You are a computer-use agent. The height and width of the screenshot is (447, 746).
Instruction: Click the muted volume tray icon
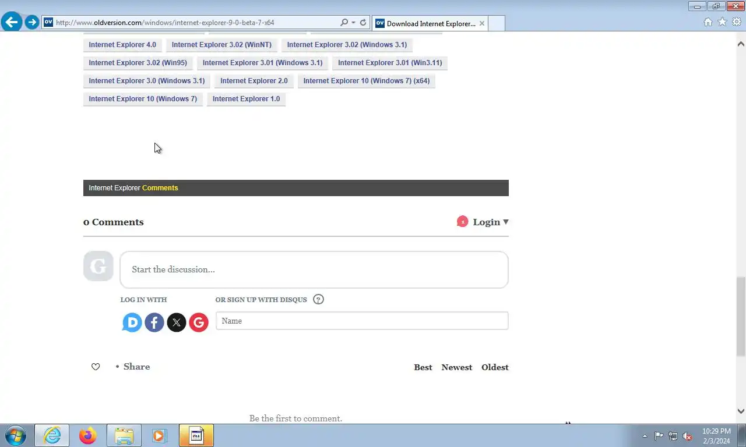tap(688, 436)
